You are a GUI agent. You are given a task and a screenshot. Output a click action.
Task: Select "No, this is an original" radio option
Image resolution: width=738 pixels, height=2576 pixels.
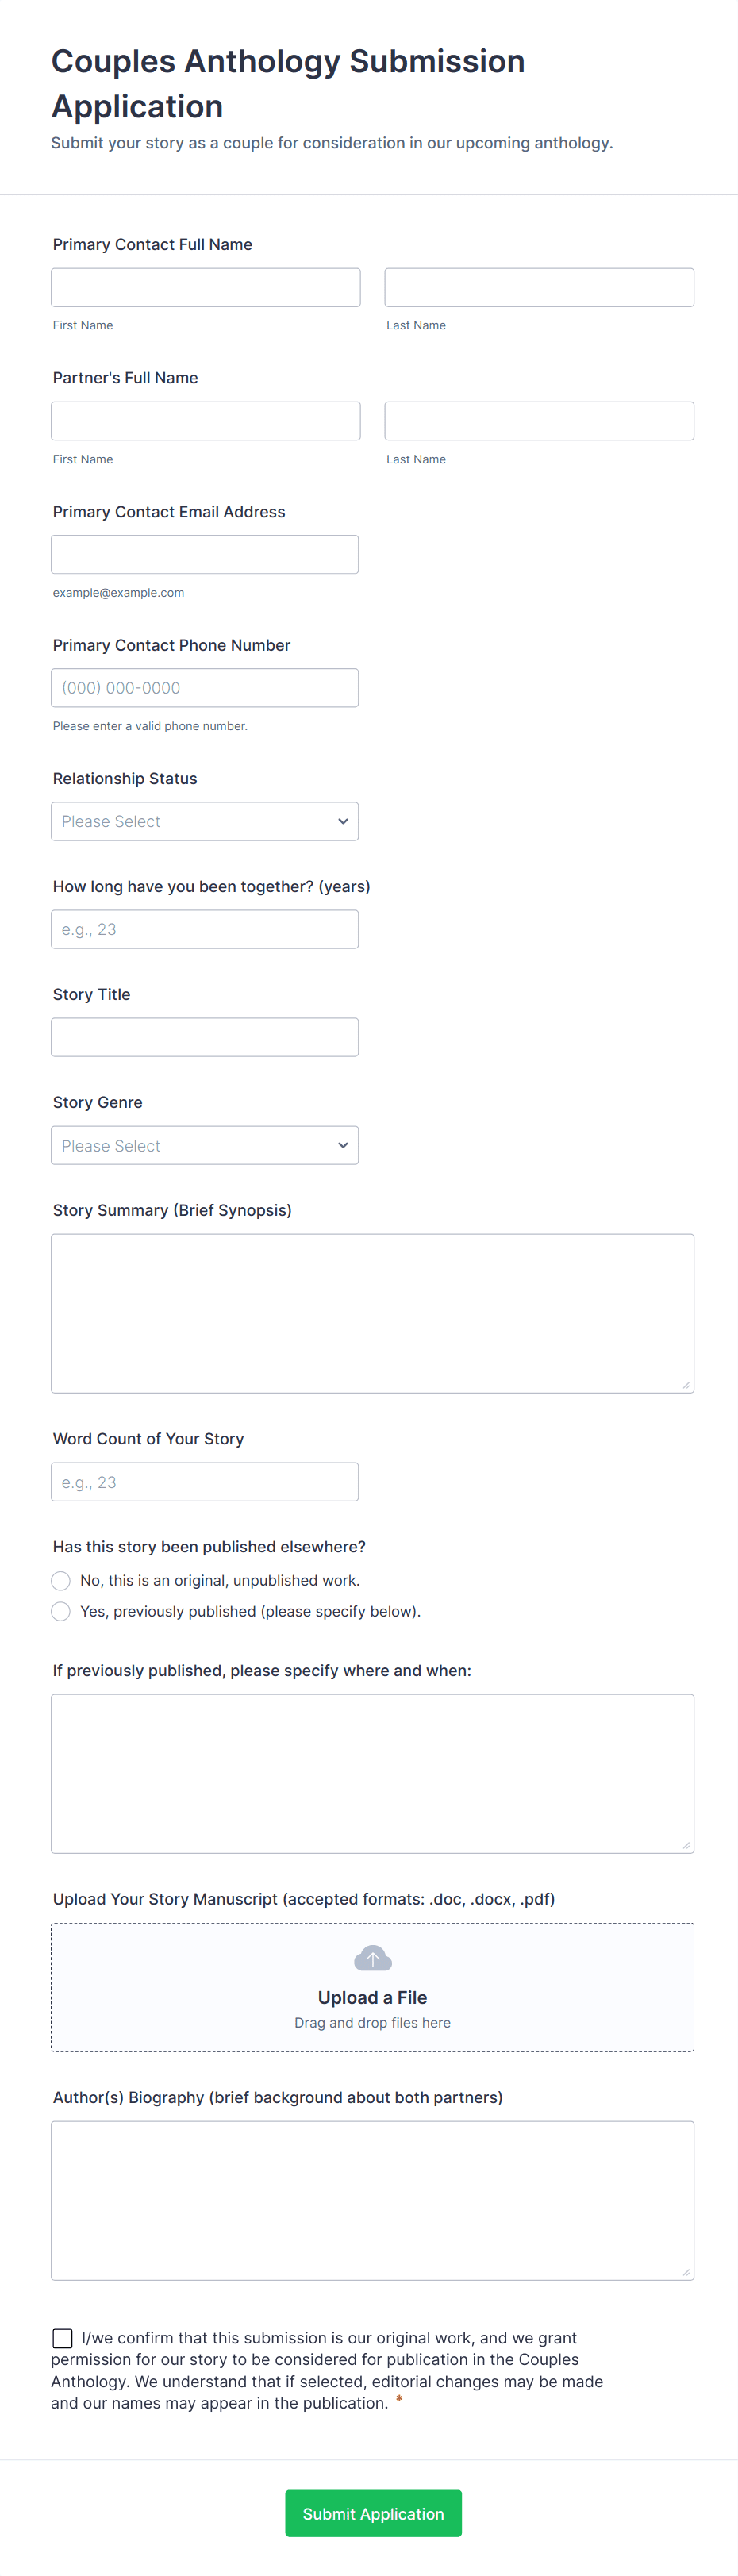point(61,1580)
